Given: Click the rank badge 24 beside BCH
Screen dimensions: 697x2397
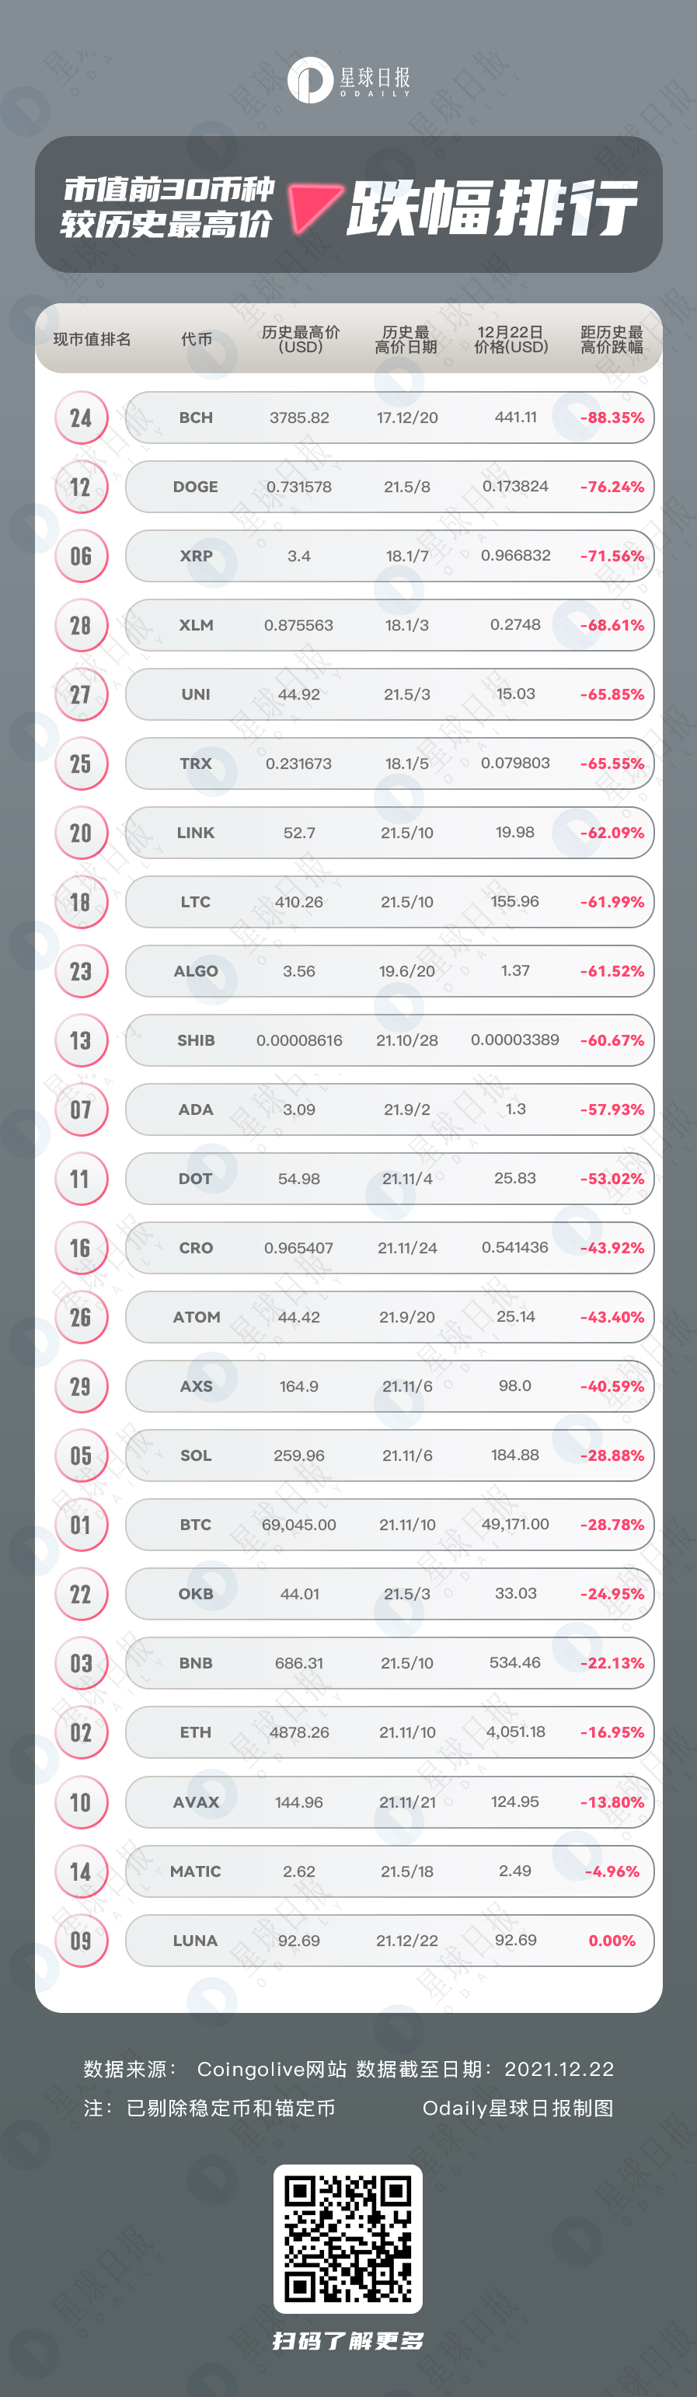Looking at the screenshot, I should [x=81, y=418].
